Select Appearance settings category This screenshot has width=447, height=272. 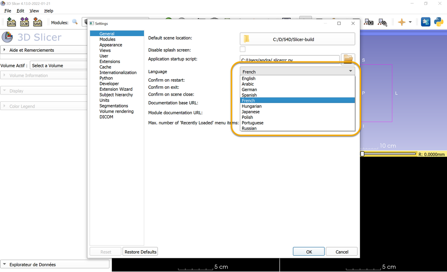click(x=117, y=45)
